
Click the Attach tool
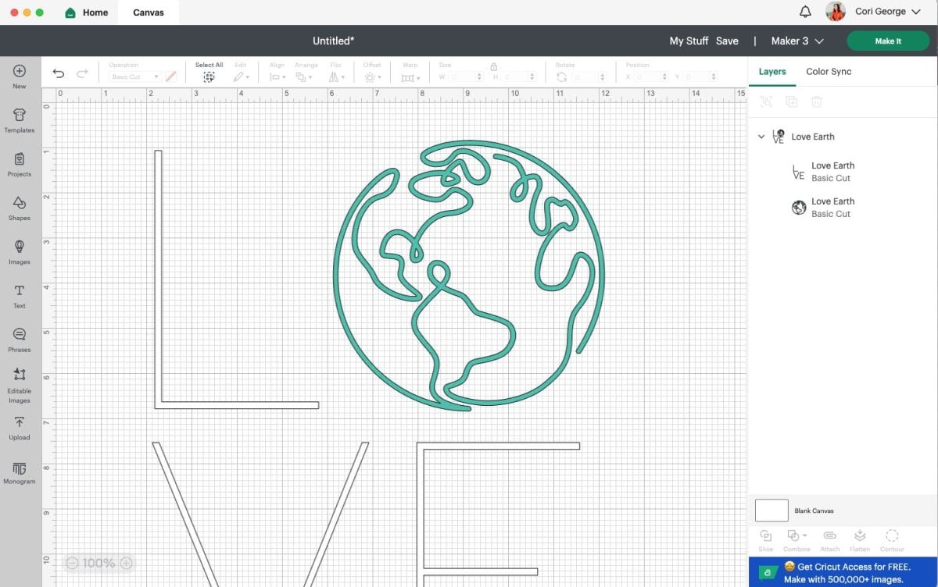pos(830,539)
